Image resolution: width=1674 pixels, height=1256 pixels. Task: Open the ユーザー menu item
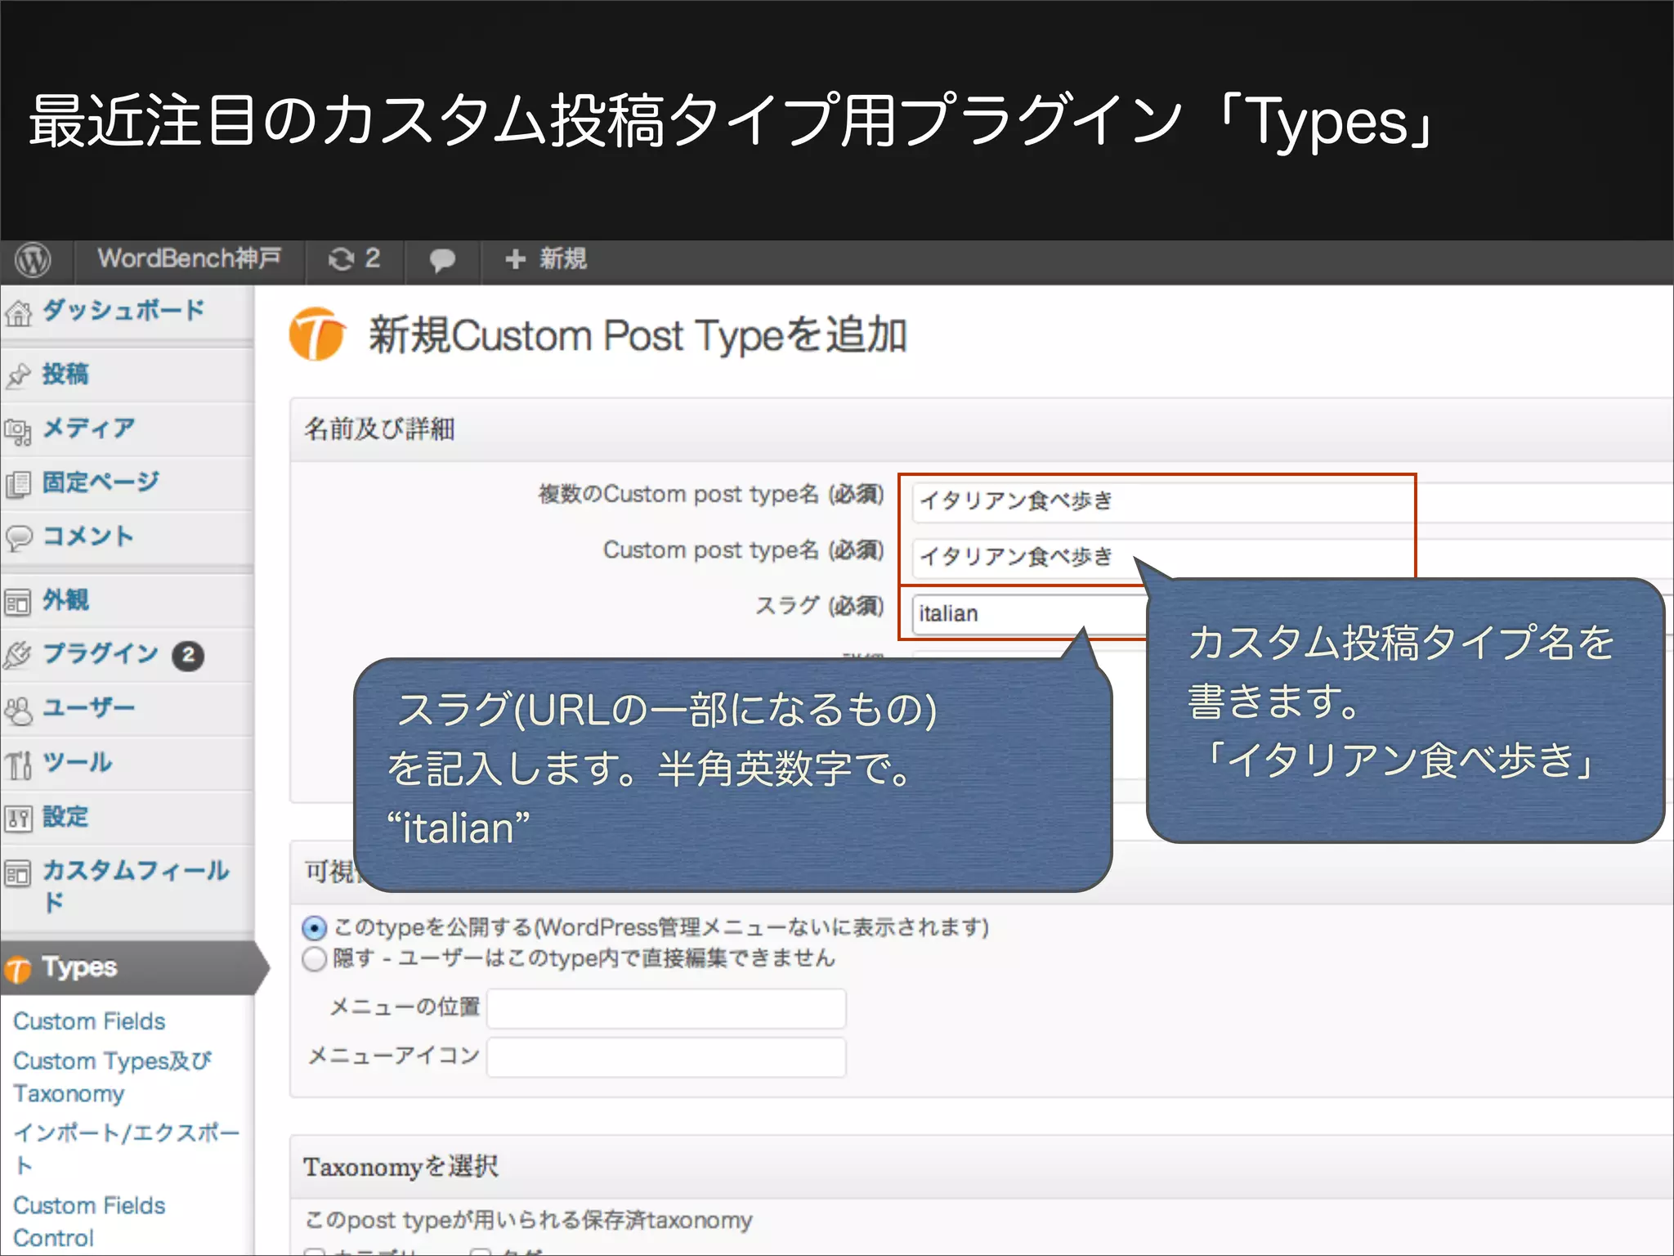(88, 707)
